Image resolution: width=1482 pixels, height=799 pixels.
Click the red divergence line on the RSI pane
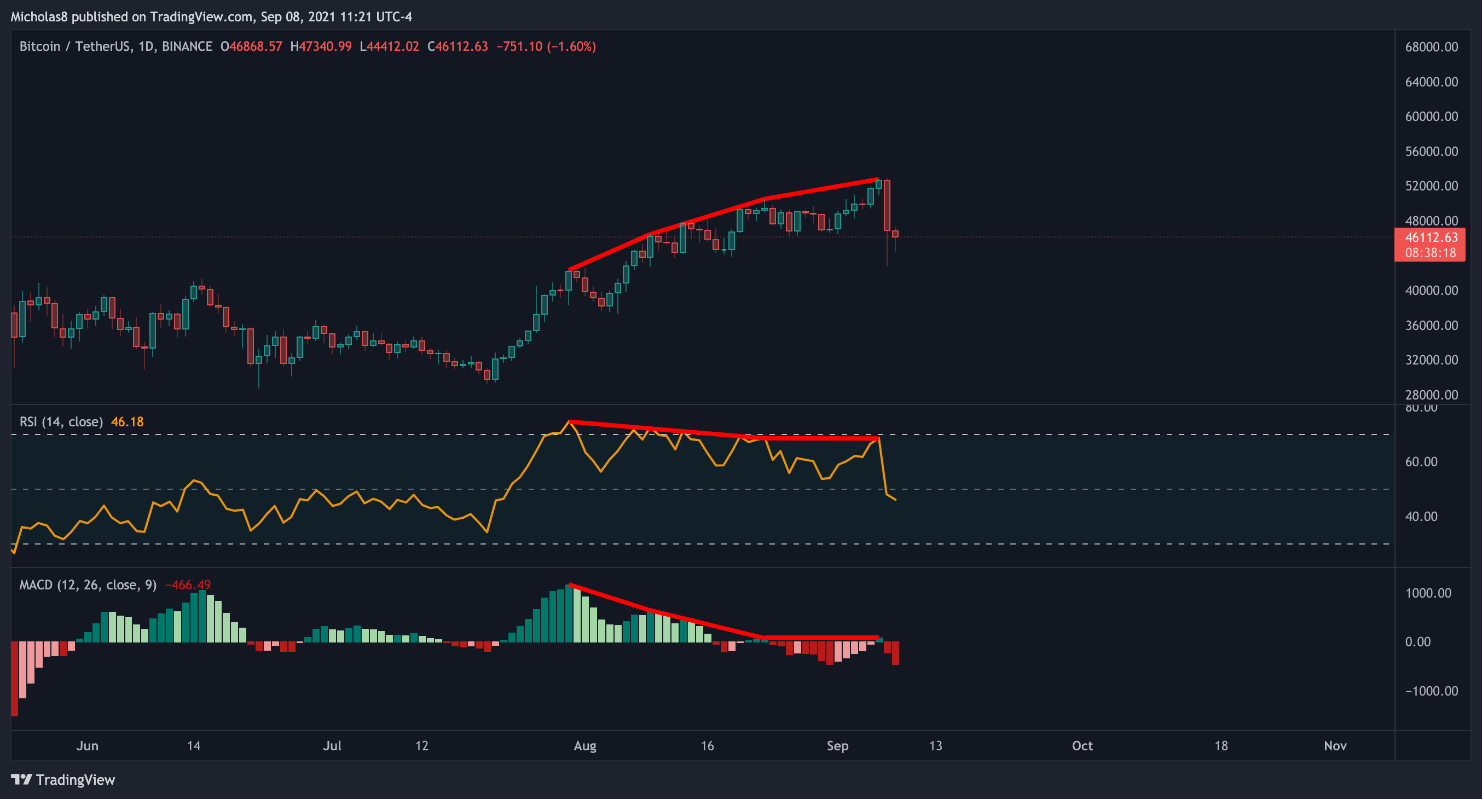(x=723, y=435)
